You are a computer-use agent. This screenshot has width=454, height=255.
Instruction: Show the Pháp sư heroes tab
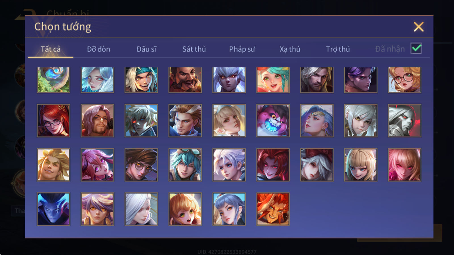tap(242, 49)
